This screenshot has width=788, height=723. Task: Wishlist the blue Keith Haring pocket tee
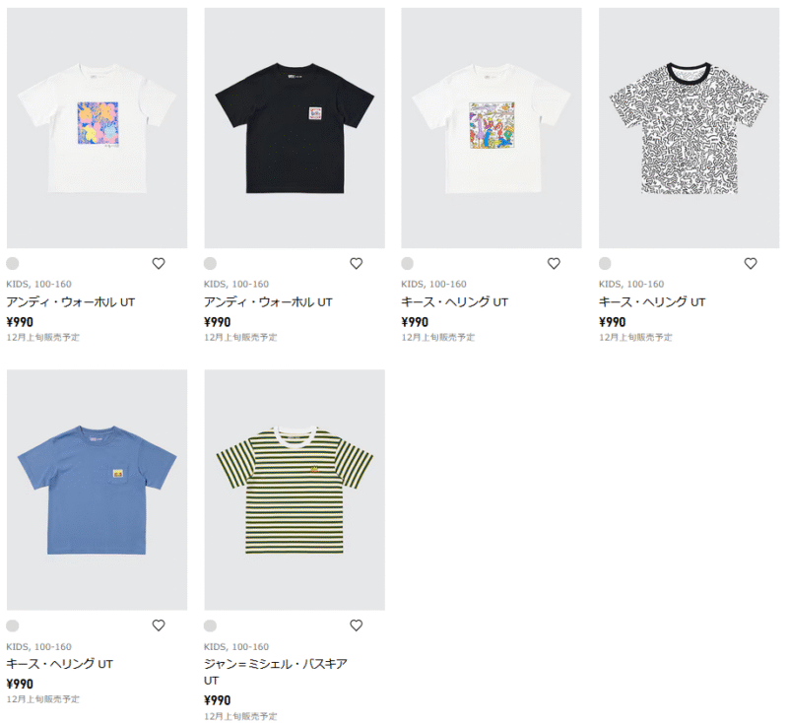click(x=159, y=625)
